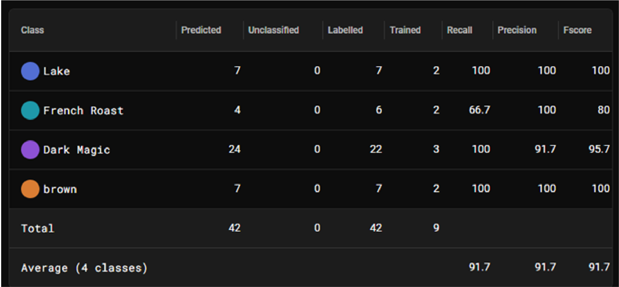Click Dark Magic Fscore value 95.7
The width and height of the screenshot is (619, 287).
[x=599, y=149]
